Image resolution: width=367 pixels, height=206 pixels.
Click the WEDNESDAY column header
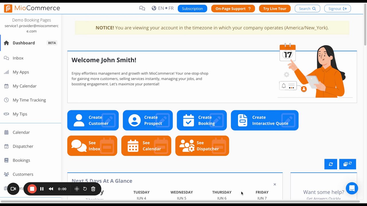[x=181, y=192]
